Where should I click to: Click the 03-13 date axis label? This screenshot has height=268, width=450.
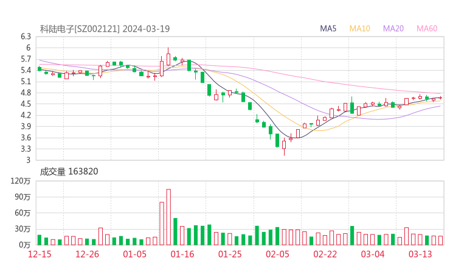click(x=420, y=254)
